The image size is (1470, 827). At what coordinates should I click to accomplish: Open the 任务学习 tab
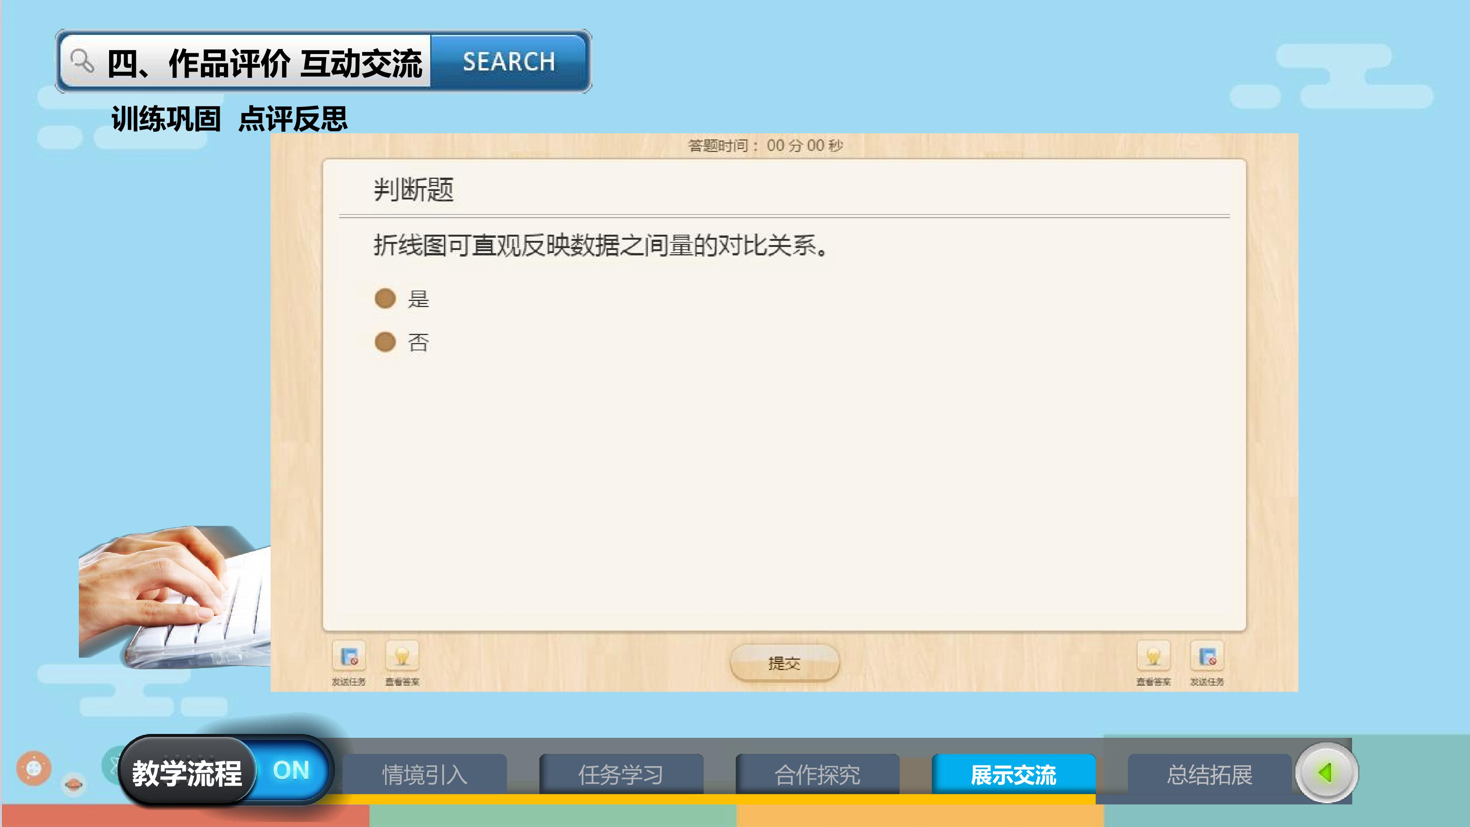click(x=621, y=775)
